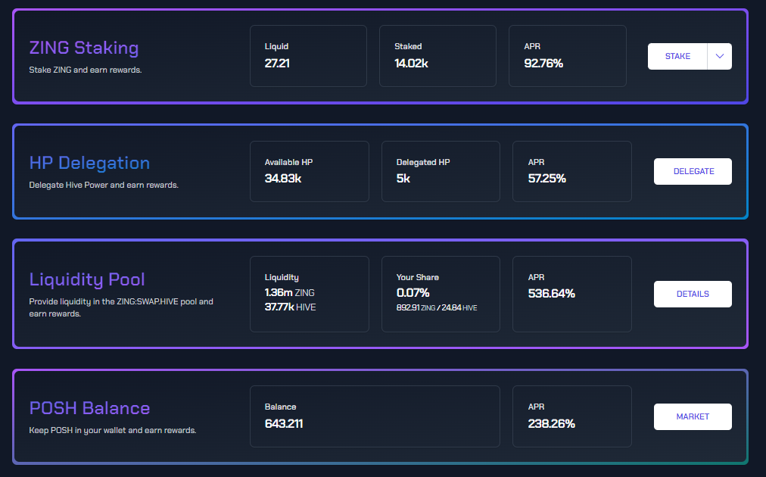Click the DELEGATE button
The width and height of the screenshot is (766, 477).
(693, 172)
